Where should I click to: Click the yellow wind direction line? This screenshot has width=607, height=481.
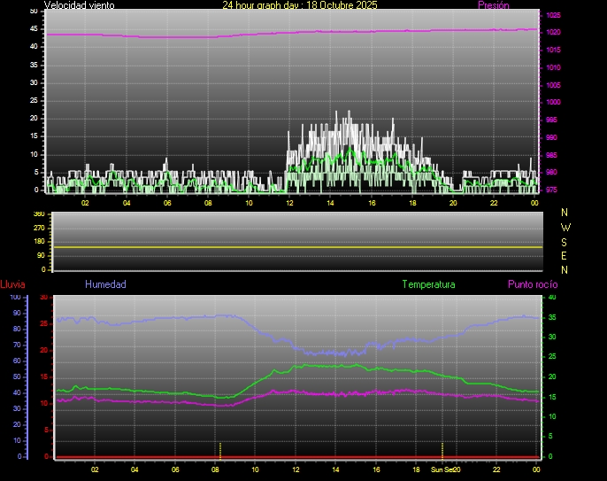tap(296, 247)
